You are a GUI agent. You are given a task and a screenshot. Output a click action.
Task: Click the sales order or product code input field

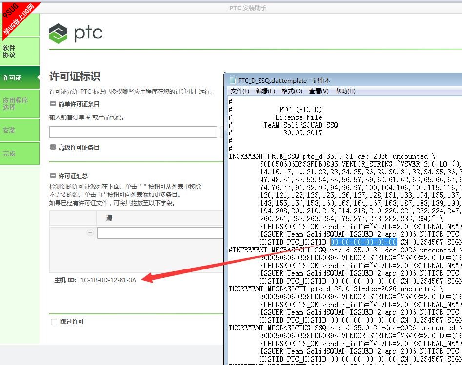coord(133,132)
